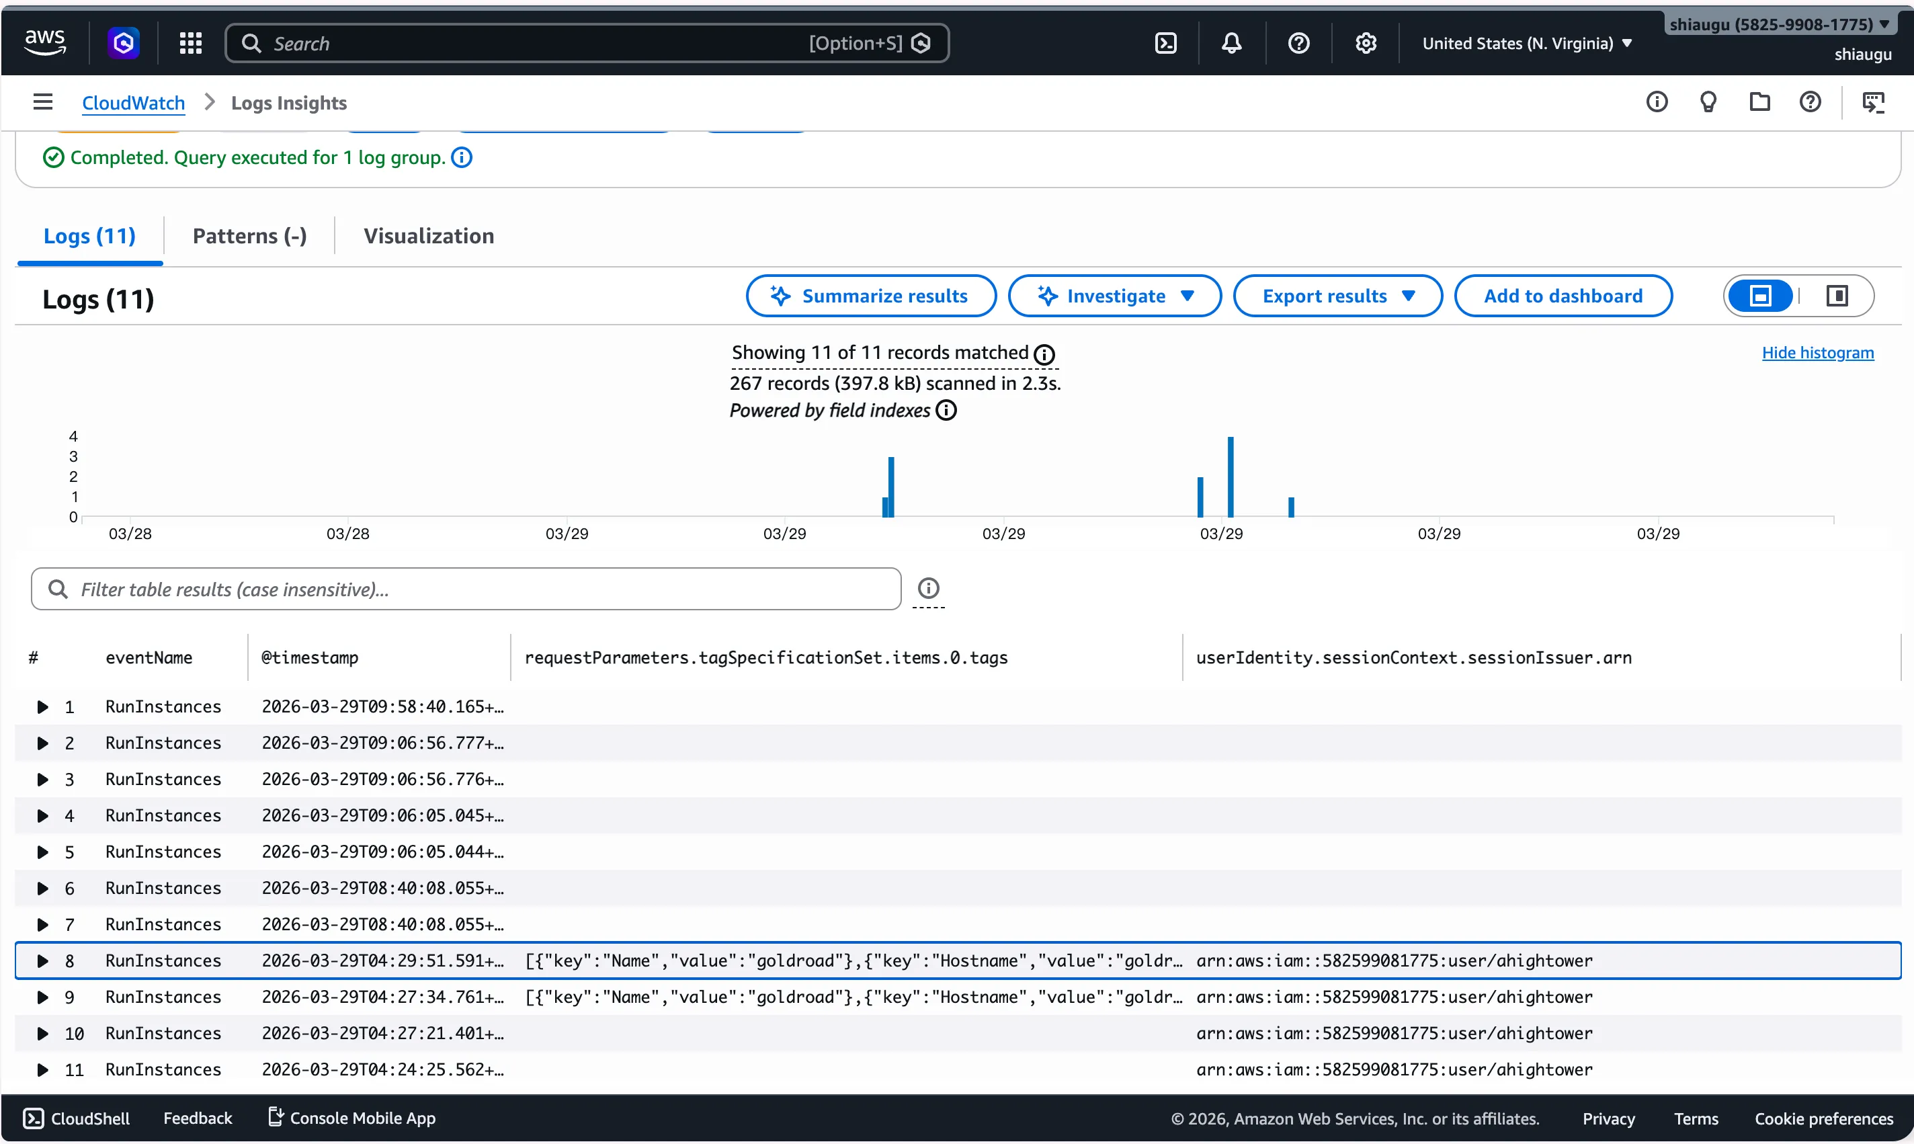Click info icon beside Powered by field indexes
The height and width of the screenshot is (1144, 1914).
(946, 410)
